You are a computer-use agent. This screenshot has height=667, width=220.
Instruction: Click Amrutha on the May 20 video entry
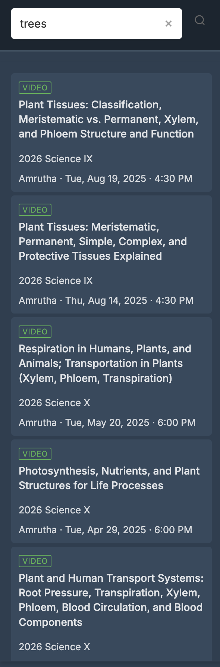[x=37, y=422]
